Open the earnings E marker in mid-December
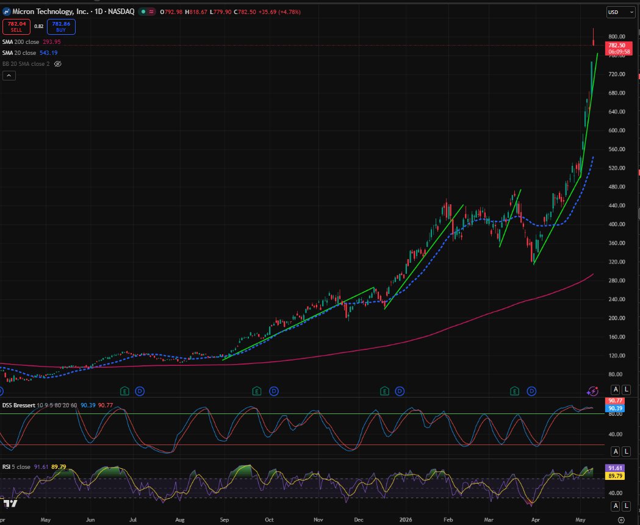 (384, 391)
